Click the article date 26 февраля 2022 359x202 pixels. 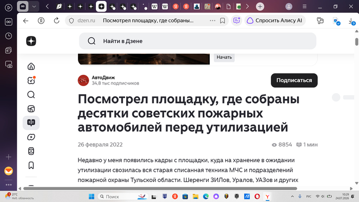coord(100,145)
